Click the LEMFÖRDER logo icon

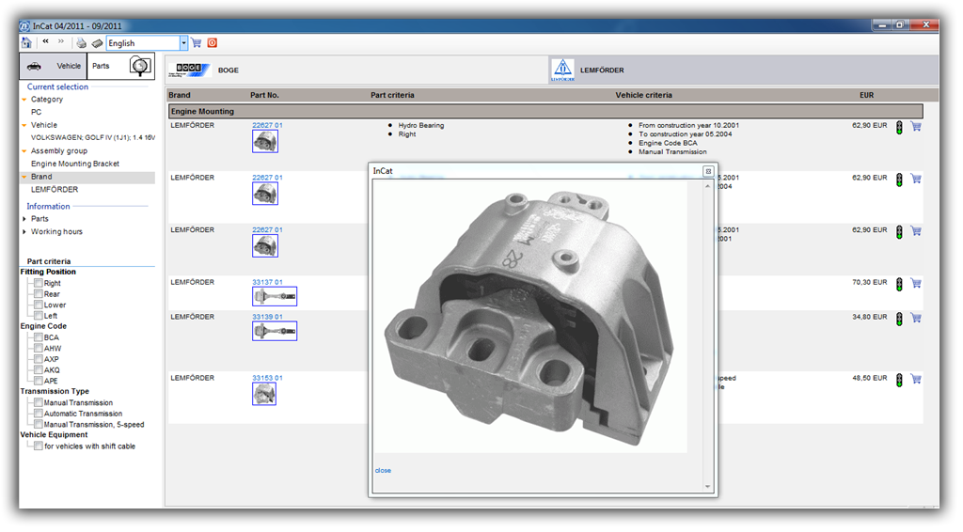pos(562,70)
